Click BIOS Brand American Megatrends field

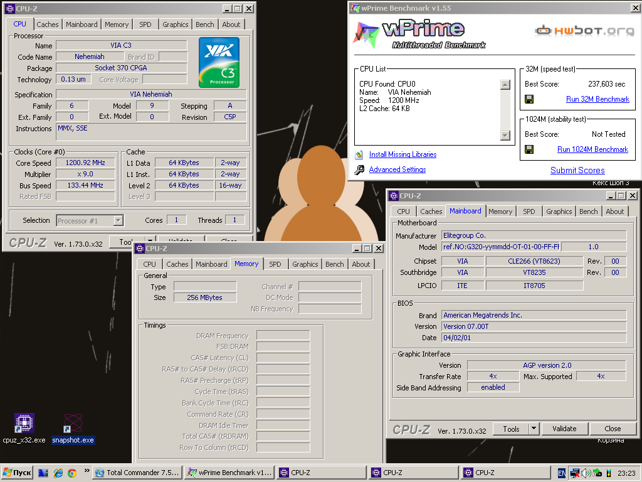click(x=534, y=315)
